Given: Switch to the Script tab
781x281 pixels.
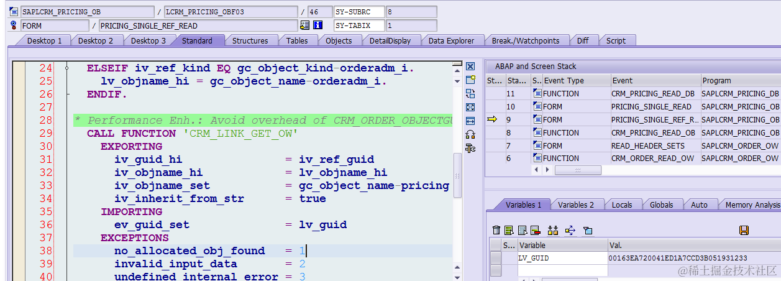Looking at the screenshot, I should pos(616,40).
